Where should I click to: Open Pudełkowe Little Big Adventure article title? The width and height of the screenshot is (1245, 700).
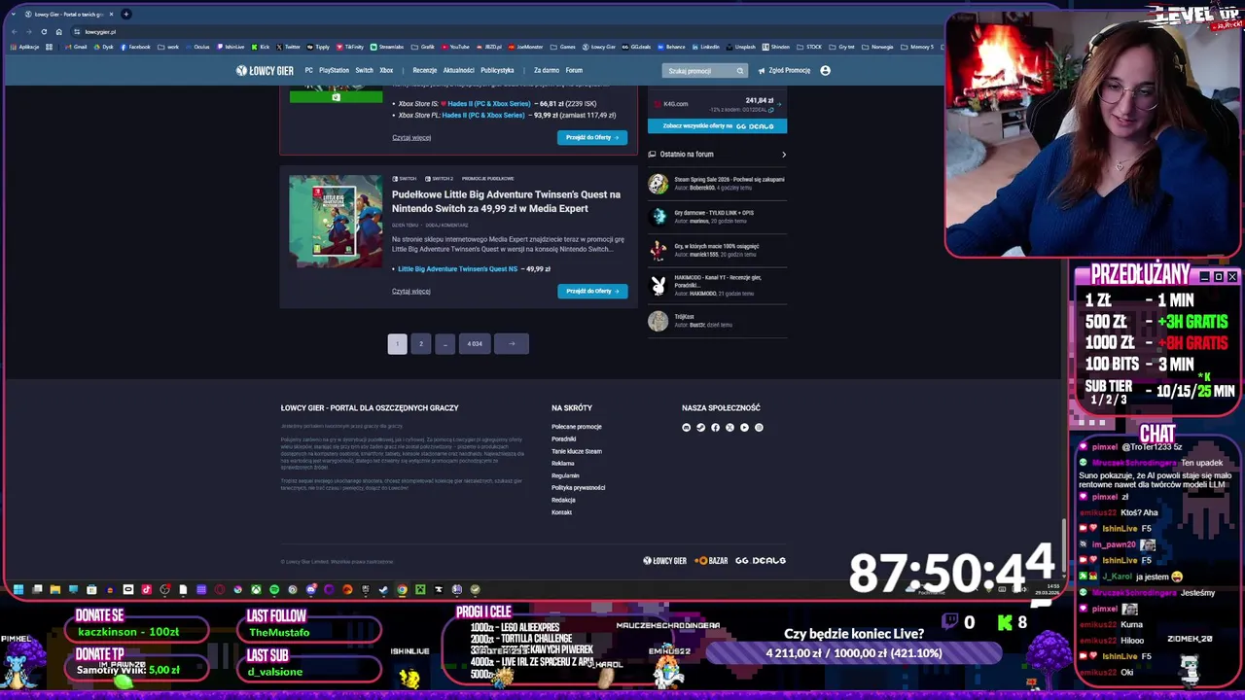pyautogui.click(x=506, y=201)
